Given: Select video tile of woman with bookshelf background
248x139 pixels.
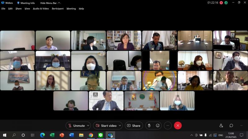Looking at the screenshot, I should pyautogui.click(x=124, y=40).
